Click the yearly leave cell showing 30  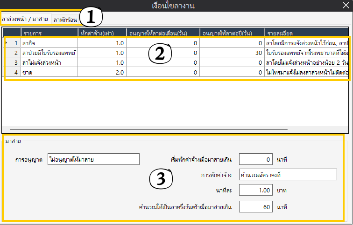pos(232,53)
